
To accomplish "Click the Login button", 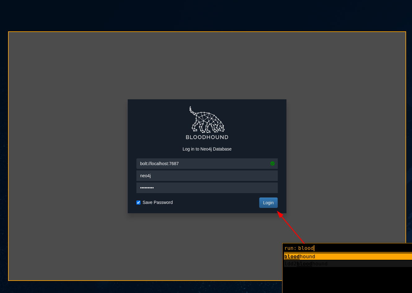I will click(x=268, y=203).
